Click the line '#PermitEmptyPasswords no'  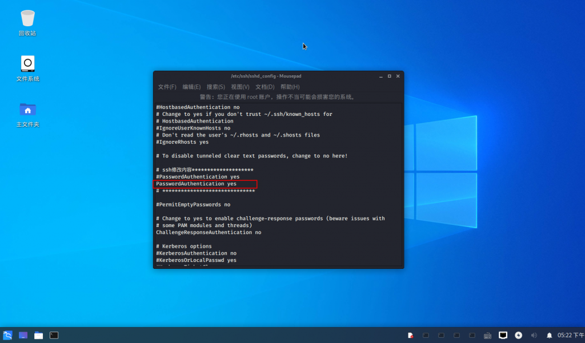point(193,205)
